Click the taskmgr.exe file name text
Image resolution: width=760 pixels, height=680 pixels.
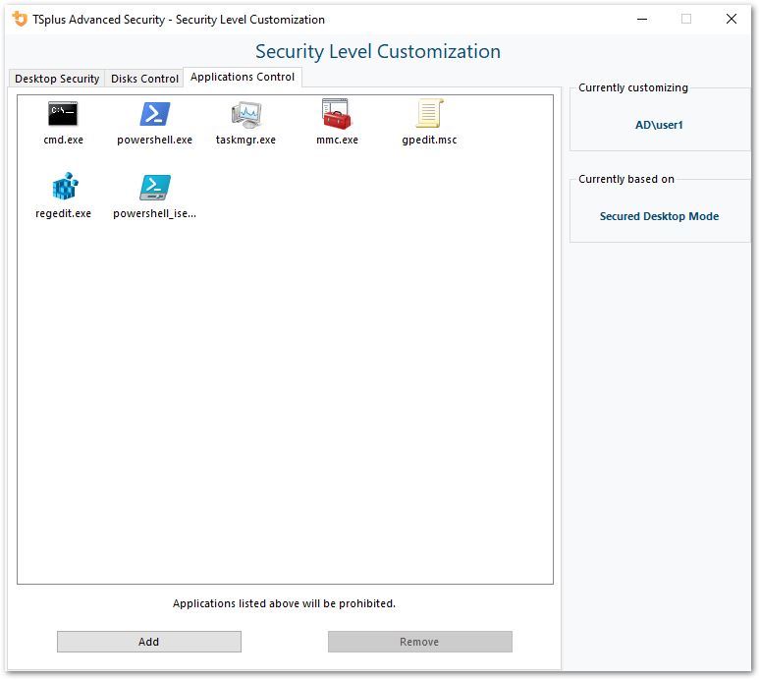pyautogui.click(x=245, y=141)
